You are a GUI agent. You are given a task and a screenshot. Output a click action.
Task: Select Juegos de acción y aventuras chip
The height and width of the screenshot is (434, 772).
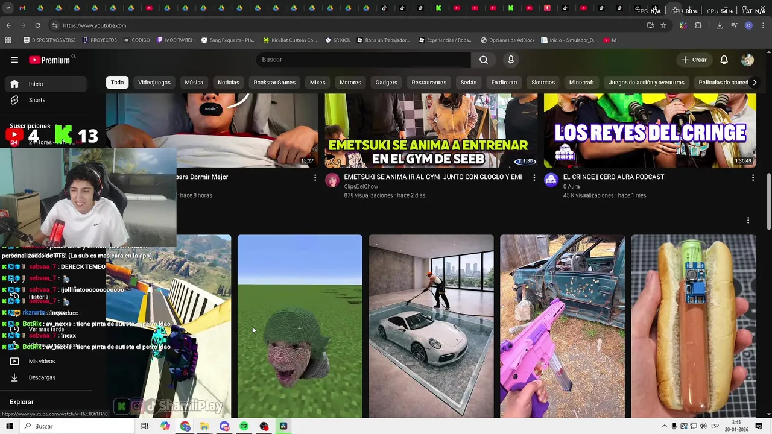[647, 83]
